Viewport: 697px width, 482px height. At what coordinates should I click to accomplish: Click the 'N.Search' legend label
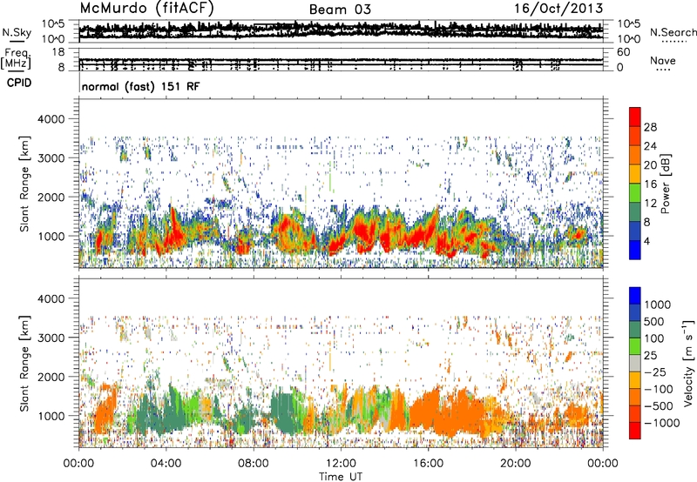673,32
